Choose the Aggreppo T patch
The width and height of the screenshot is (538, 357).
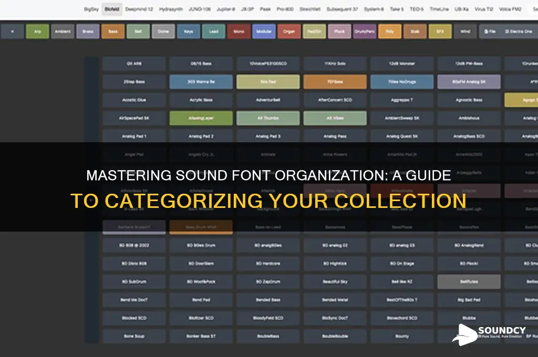pyautogui.click(x=402, y=100)
